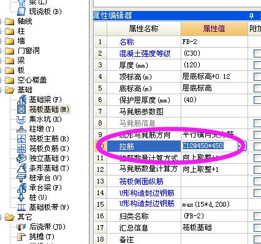
Task: Collapse the 其它 folder
Action: (9, 217)
